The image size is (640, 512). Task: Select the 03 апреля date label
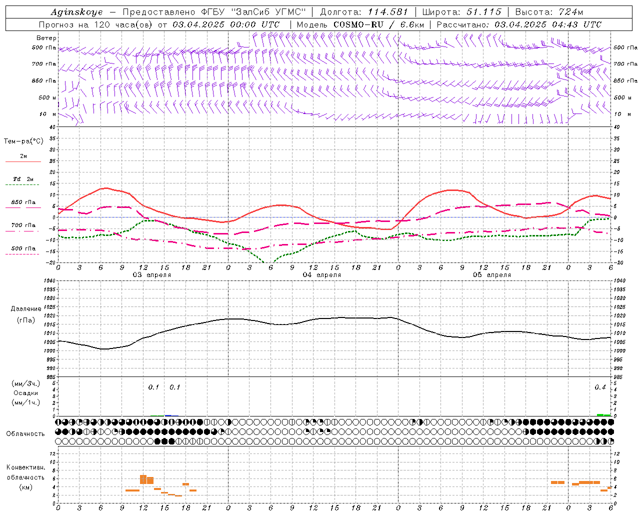(151, 275)
